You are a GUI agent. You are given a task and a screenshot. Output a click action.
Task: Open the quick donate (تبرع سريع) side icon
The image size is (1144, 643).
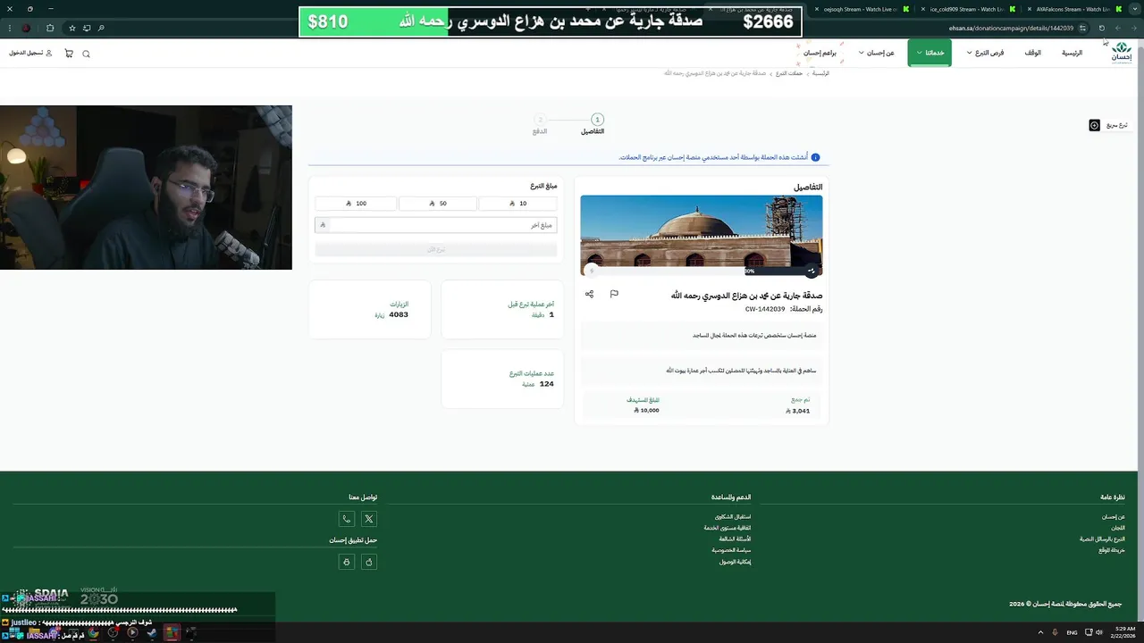click(x=1094, y=125)
